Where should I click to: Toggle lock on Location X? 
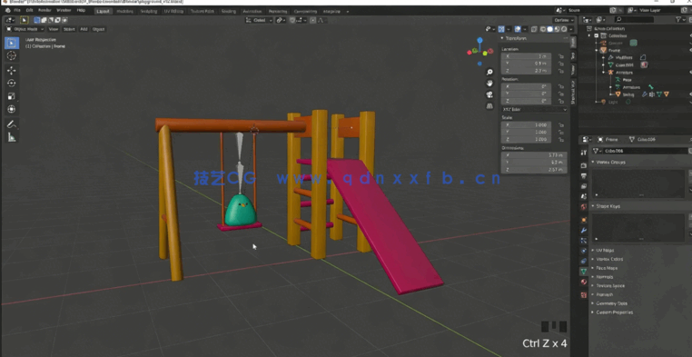(x=561, y=56)
